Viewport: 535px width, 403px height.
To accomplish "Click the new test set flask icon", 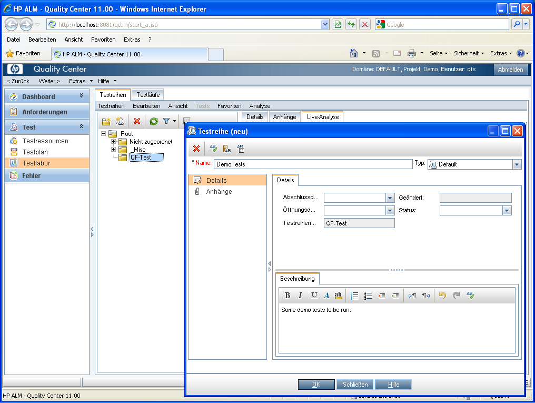I will coord(120,121).
